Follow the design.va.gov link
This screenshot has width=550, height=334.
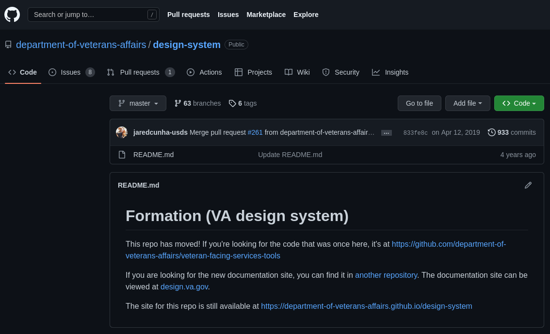(184, 286)
